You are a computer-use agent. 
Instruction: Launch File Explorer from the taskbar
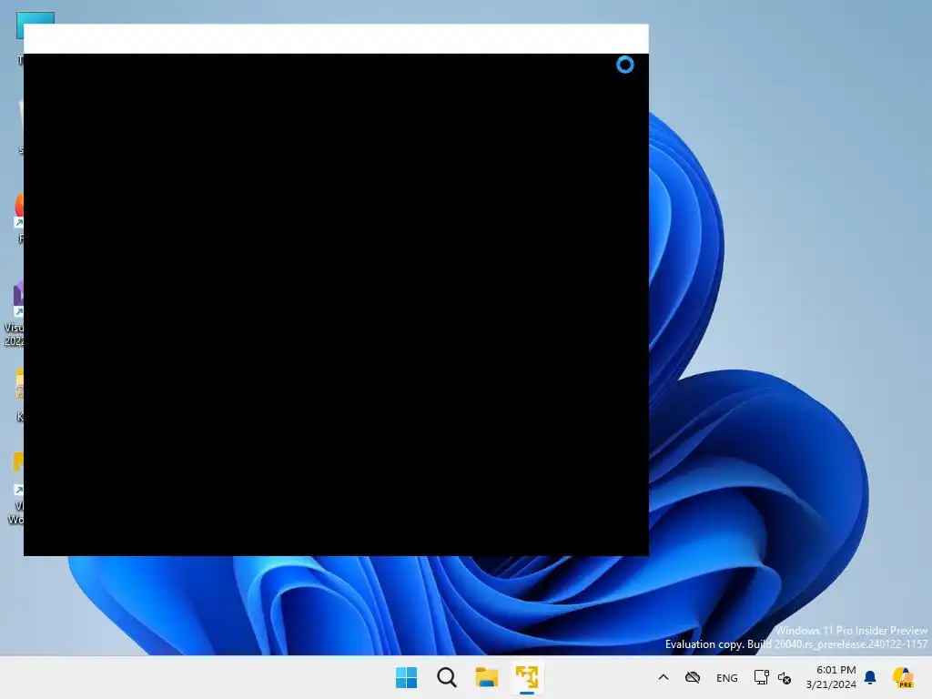pyautogui.click(x=487, y=677)
